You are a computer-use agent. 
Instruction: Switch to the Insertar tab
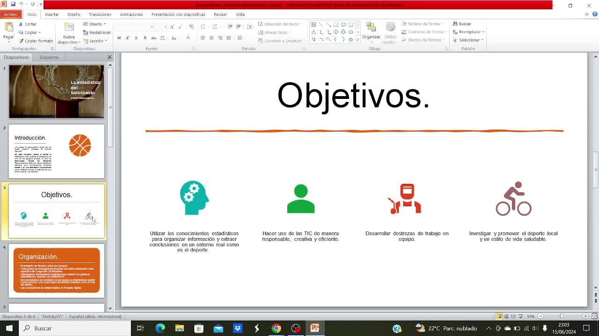(x=52, y=14)
